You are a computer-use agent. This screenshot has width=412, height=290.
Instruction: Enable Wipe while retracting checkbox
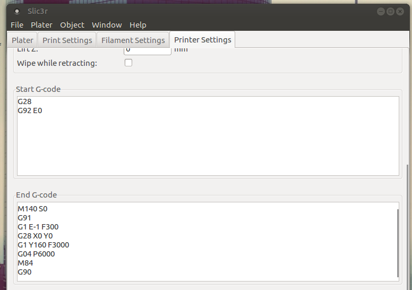tap(128, 63)
